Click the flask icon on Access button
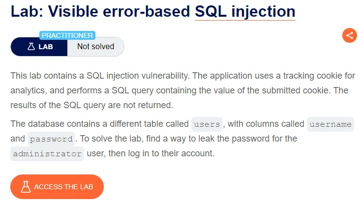Viewport: 359px width, 202px height. click(26, 187)
